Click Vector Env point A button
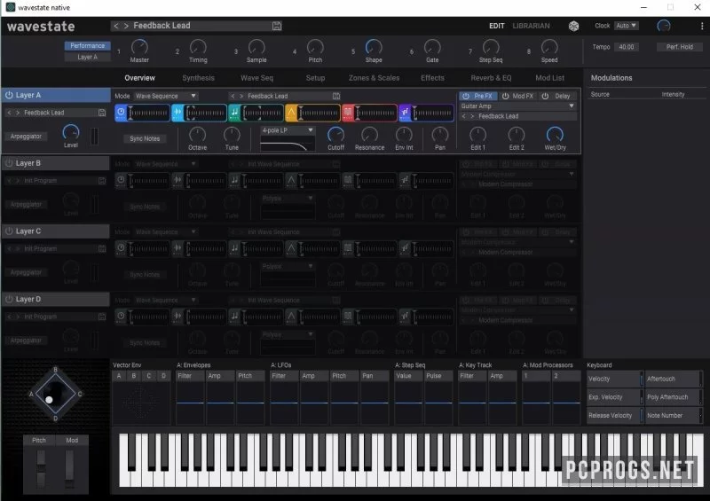The image size is (710, 501). pos(119,376)
